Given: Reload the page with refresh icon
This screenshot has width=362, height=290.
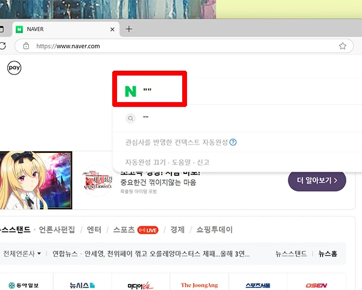Looking at the screenshot, I should click(2, 46).
